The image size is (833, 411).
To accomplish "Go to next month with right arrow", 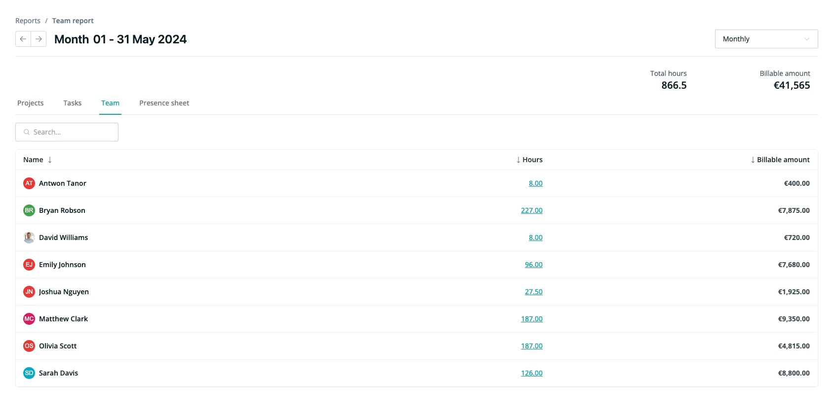I will [39, 39].
